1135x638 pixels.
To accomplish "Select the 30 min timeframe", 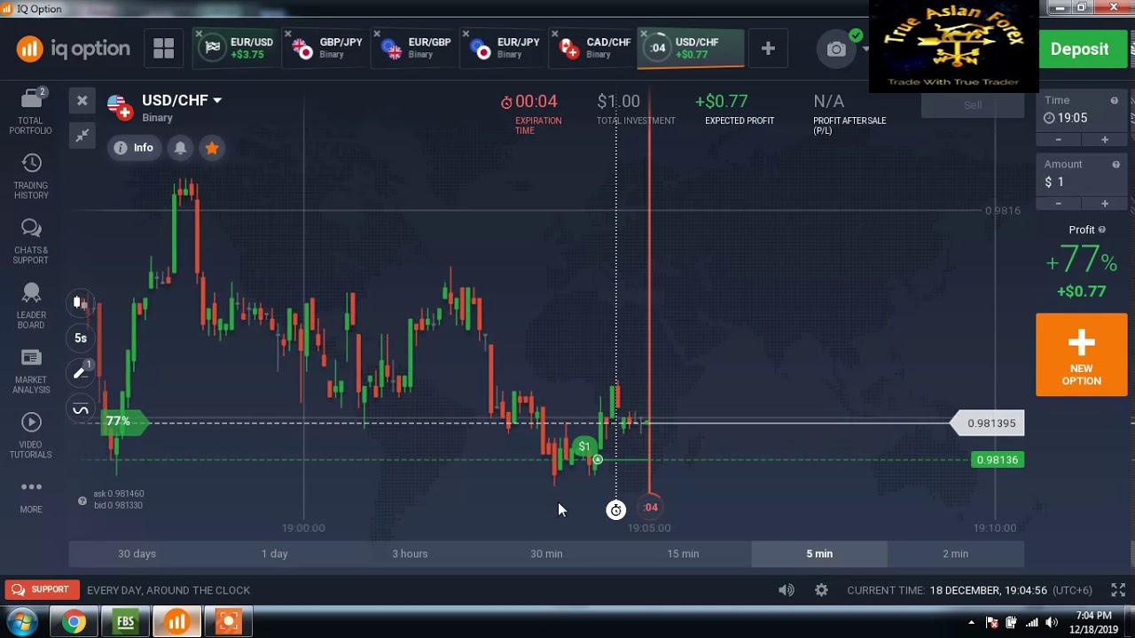I will pyautogui.click(x=547, y=554).
